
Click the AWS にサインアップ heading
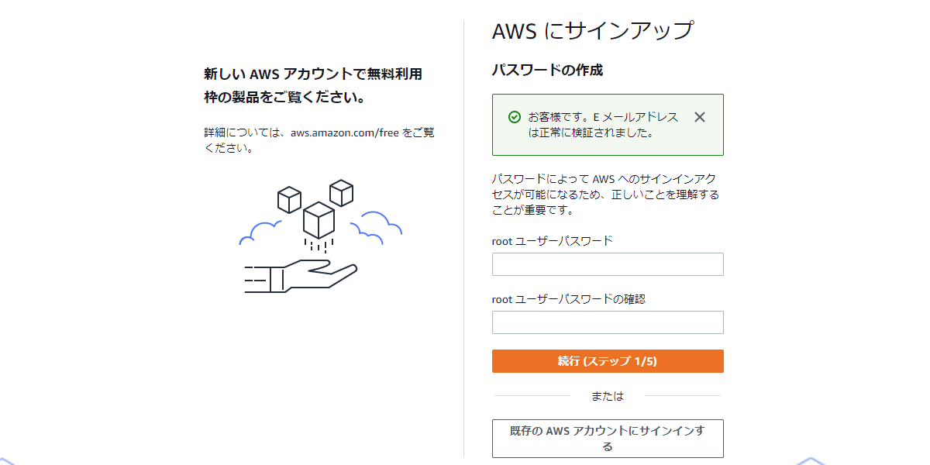tap(592, 31)
